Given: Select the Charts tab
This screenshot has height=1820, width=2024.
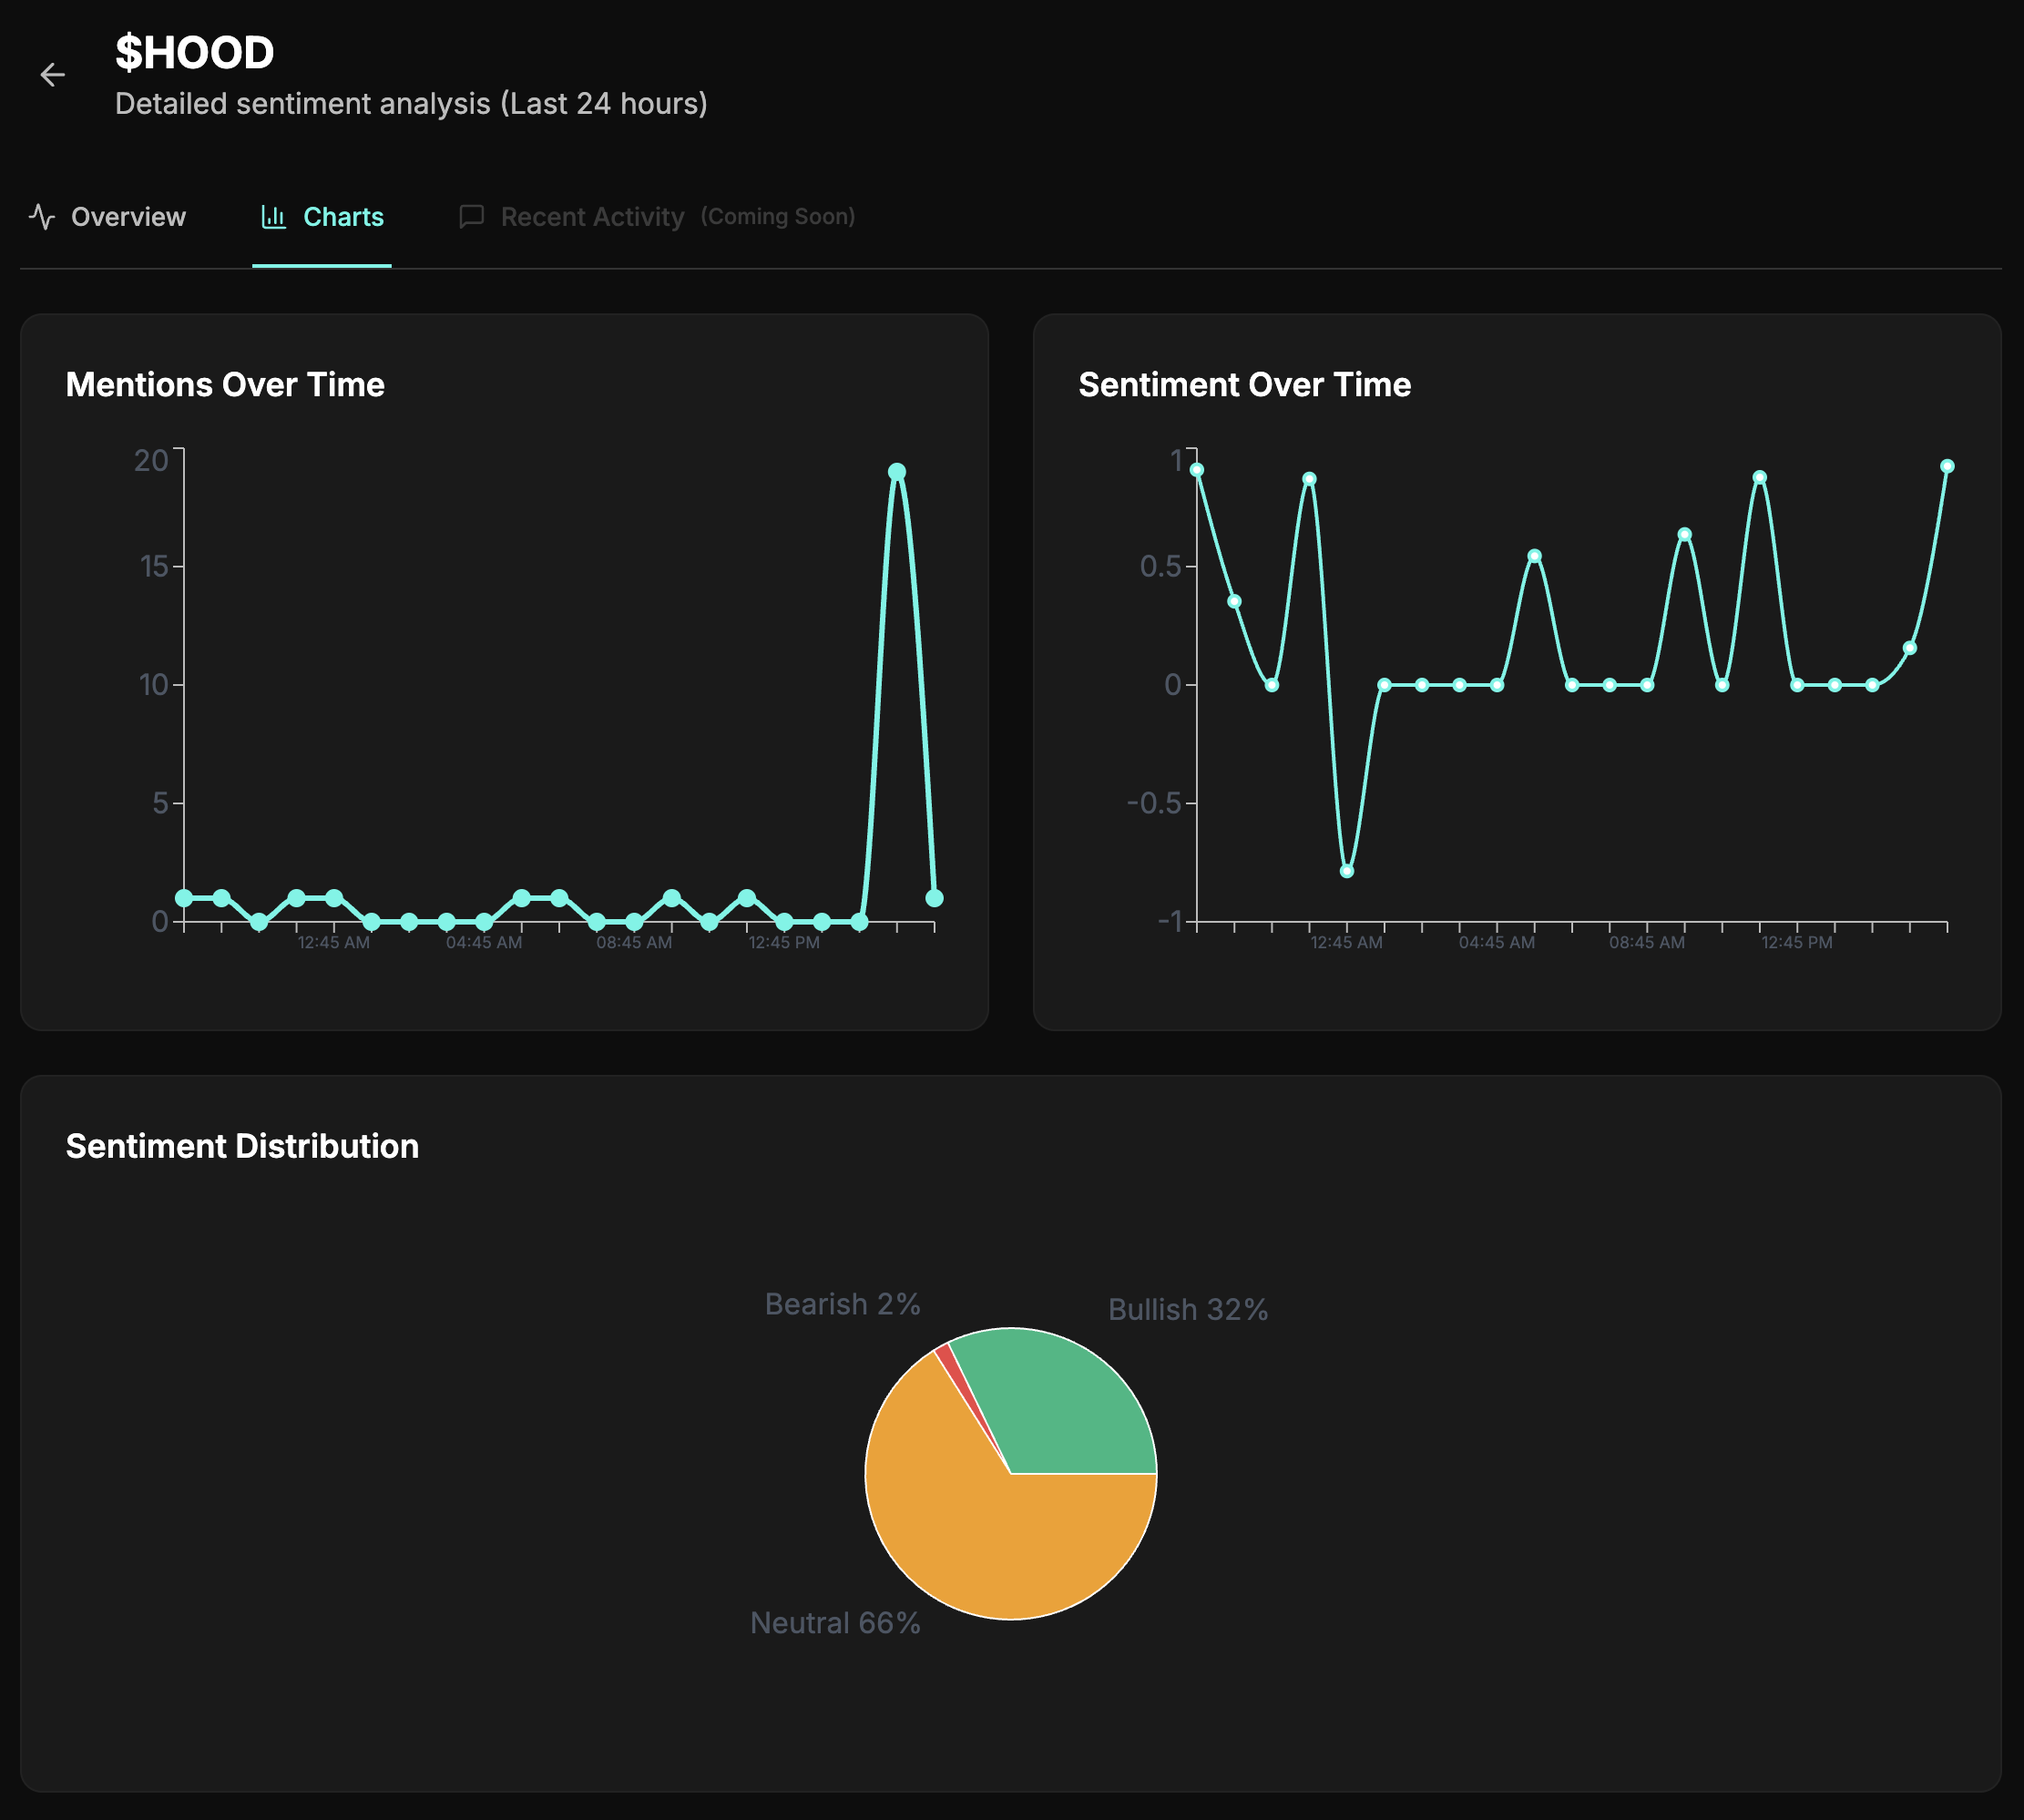Looking at the screenshot, I should (322, 217).
